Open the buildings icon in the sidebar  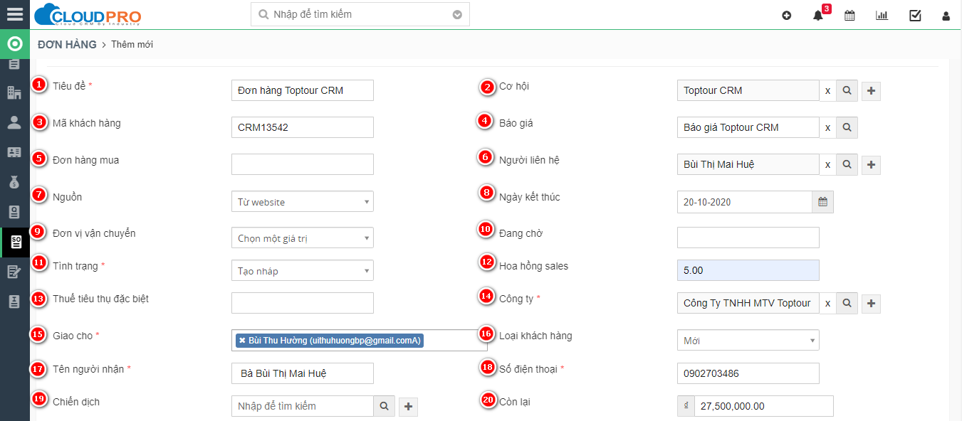coord(14,92)
